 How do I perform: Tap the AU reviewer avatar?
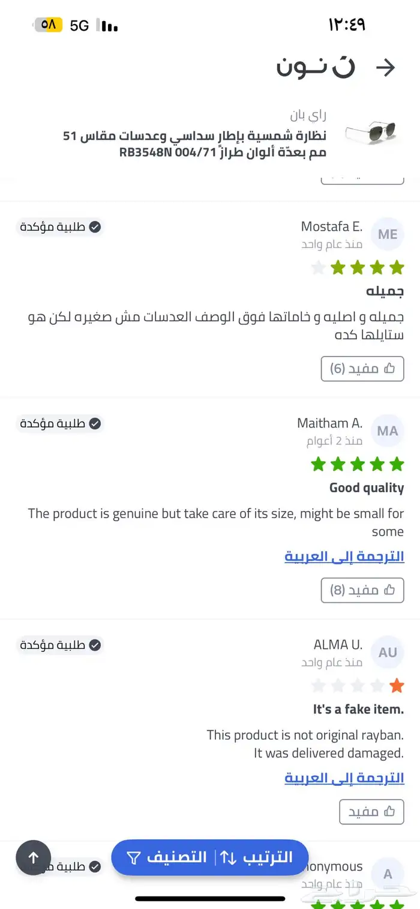point(388,653)
